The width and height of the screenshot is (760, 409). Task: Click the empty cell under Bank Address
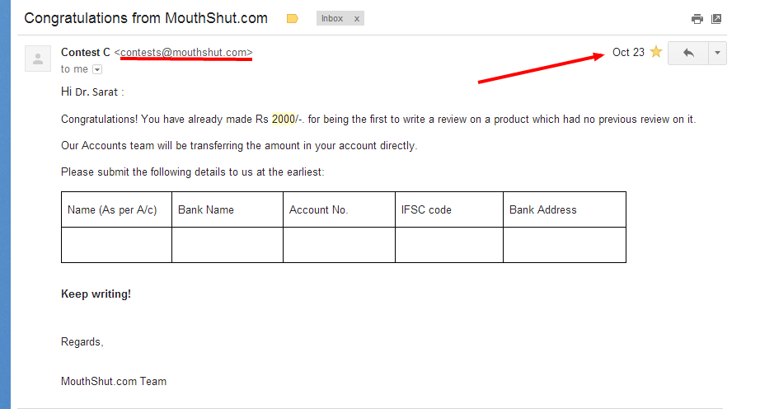click(x=565, y=245)
